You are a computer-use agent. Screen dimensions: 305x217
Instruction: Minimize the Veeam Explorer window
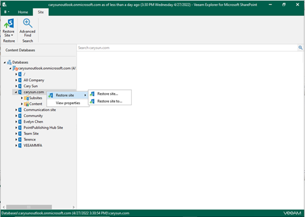coord(270,4)
